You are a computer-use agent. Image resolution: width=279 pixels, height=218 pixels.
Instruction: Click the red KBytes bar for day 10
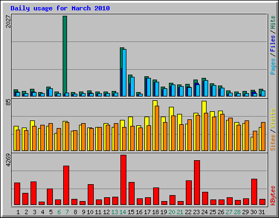click(90, 195)
